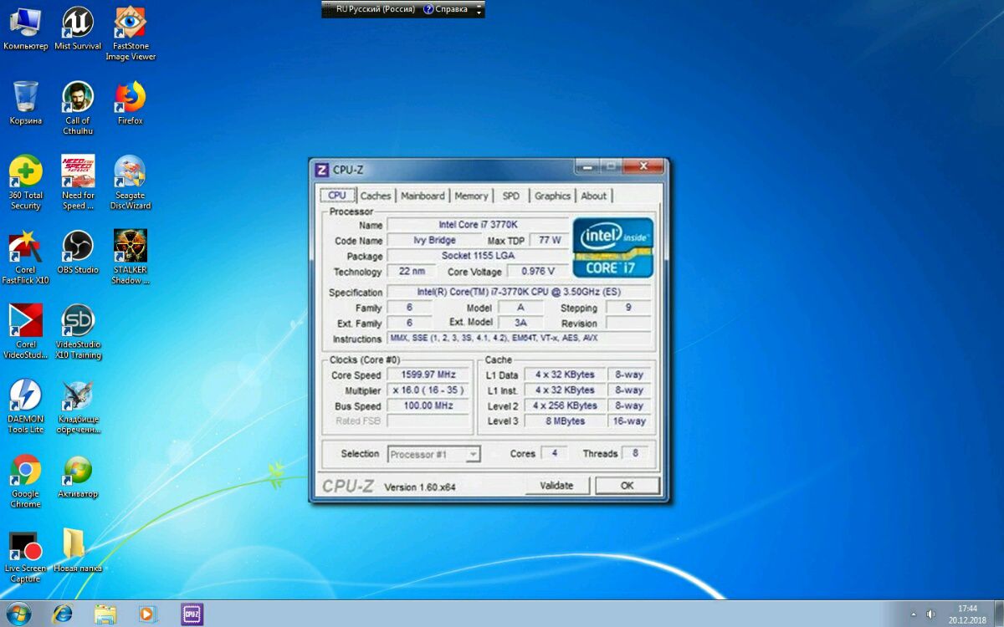Click the volume tray icon
This screenshot has width=1004, height=627.
click(x=930, y=614)
